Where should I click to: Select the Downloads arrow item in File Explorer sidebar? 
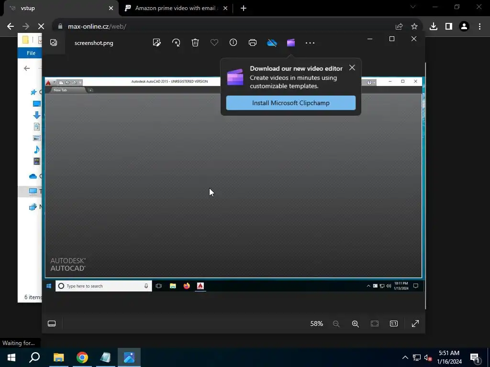(x=36, y=115)
